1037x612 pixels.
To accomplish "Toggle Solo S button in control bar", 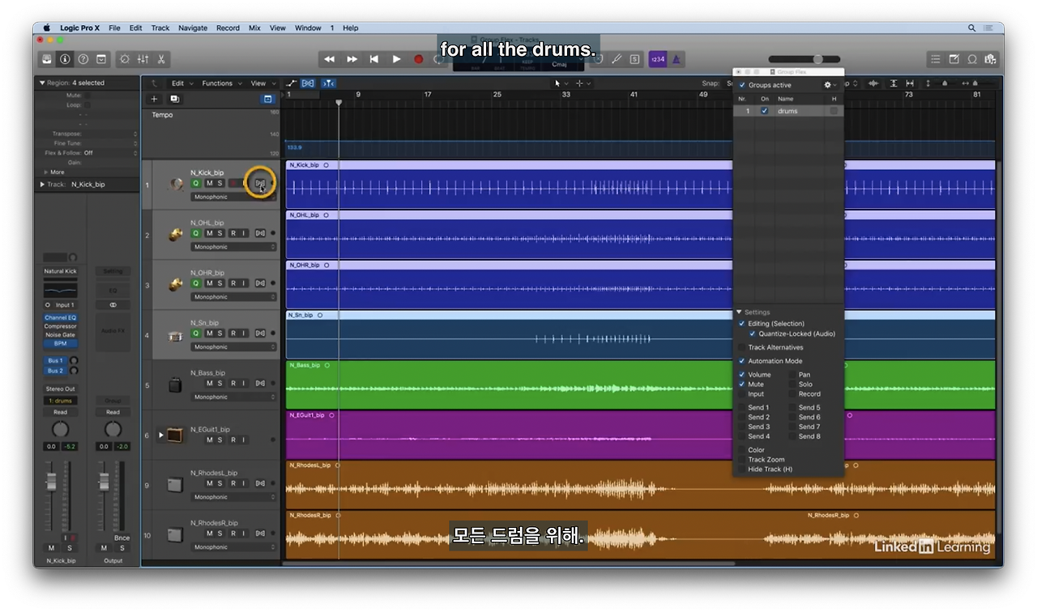I will (635, 59).
